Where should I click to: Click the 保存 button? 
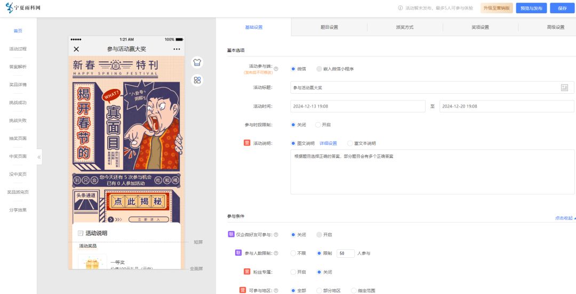[x=562, y=8]
